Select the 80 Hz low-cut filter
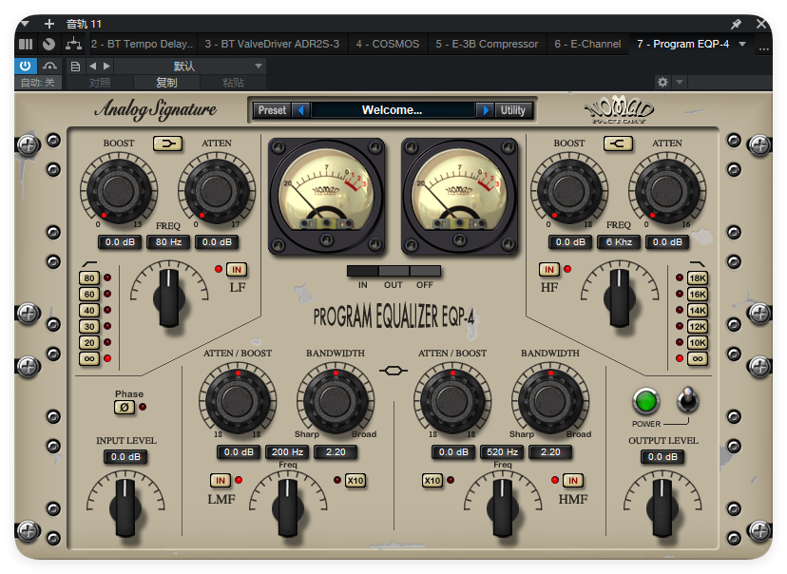The width and height of the screenshot is (787, 574). (x=89, y=277)
